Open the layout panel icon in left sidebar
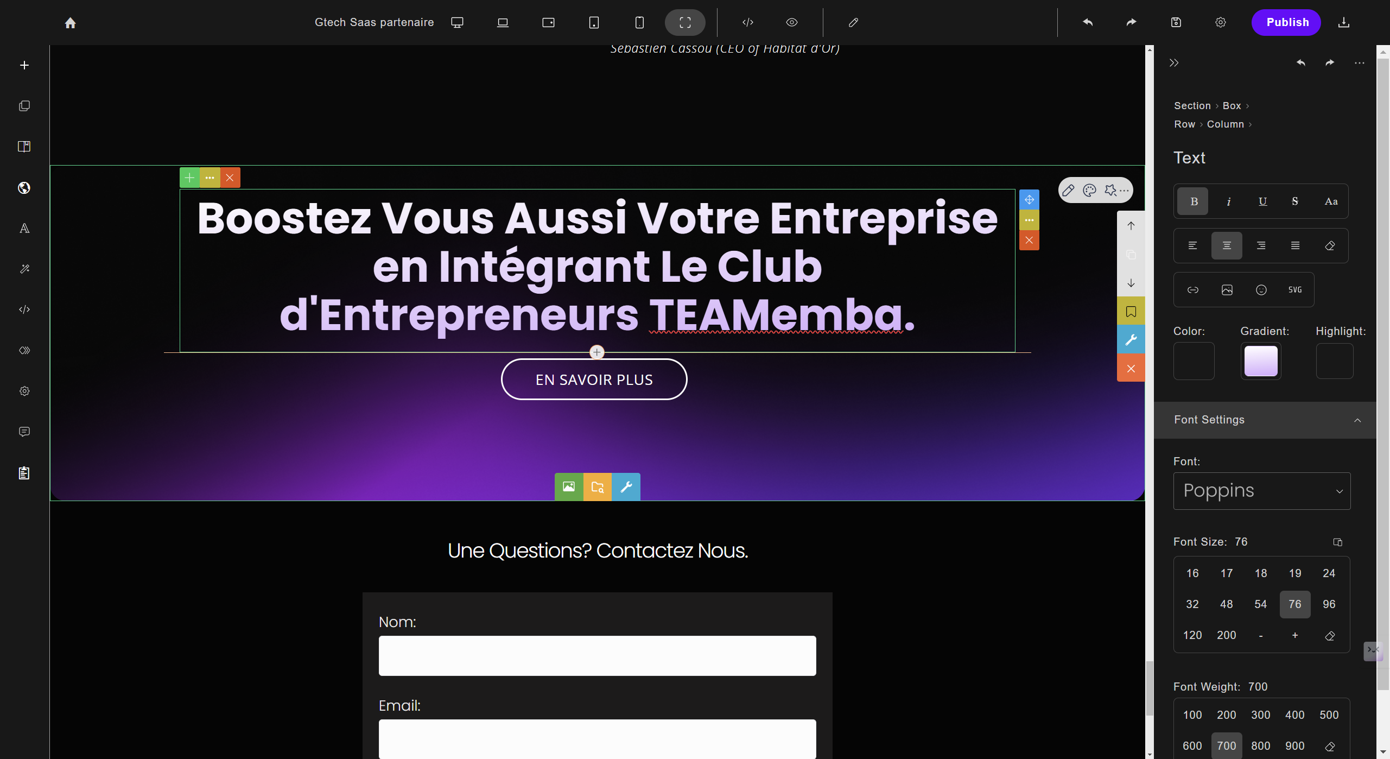 pyautogui.click(x=24, y=147)
